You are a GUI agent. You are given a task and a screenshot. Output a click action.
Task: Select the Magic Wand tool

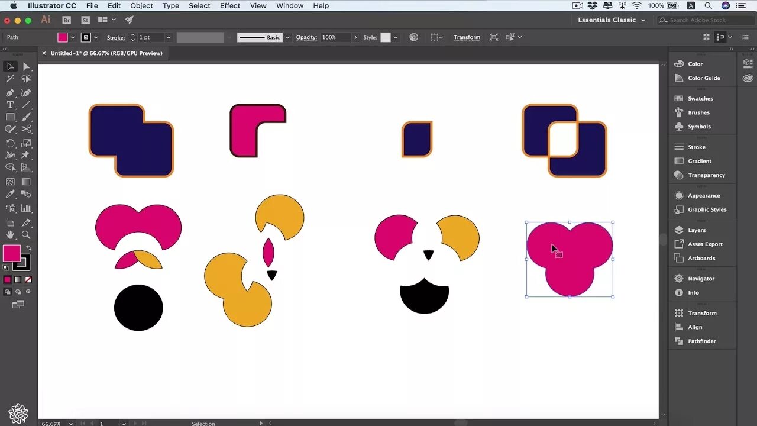[10, 79]
